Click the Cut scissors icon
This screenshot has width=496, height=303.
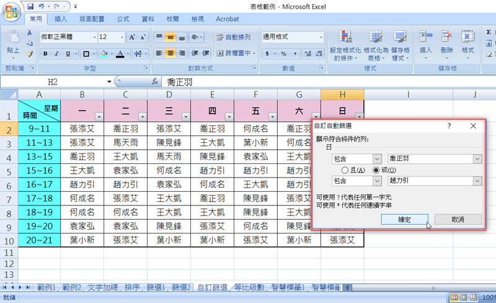pyautogui.click(x=29, y=33)
